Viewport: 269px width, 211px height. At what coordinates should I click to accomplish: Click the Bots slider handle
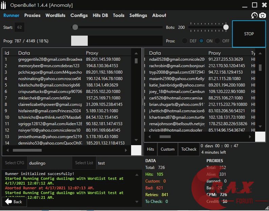coord(226,27)
